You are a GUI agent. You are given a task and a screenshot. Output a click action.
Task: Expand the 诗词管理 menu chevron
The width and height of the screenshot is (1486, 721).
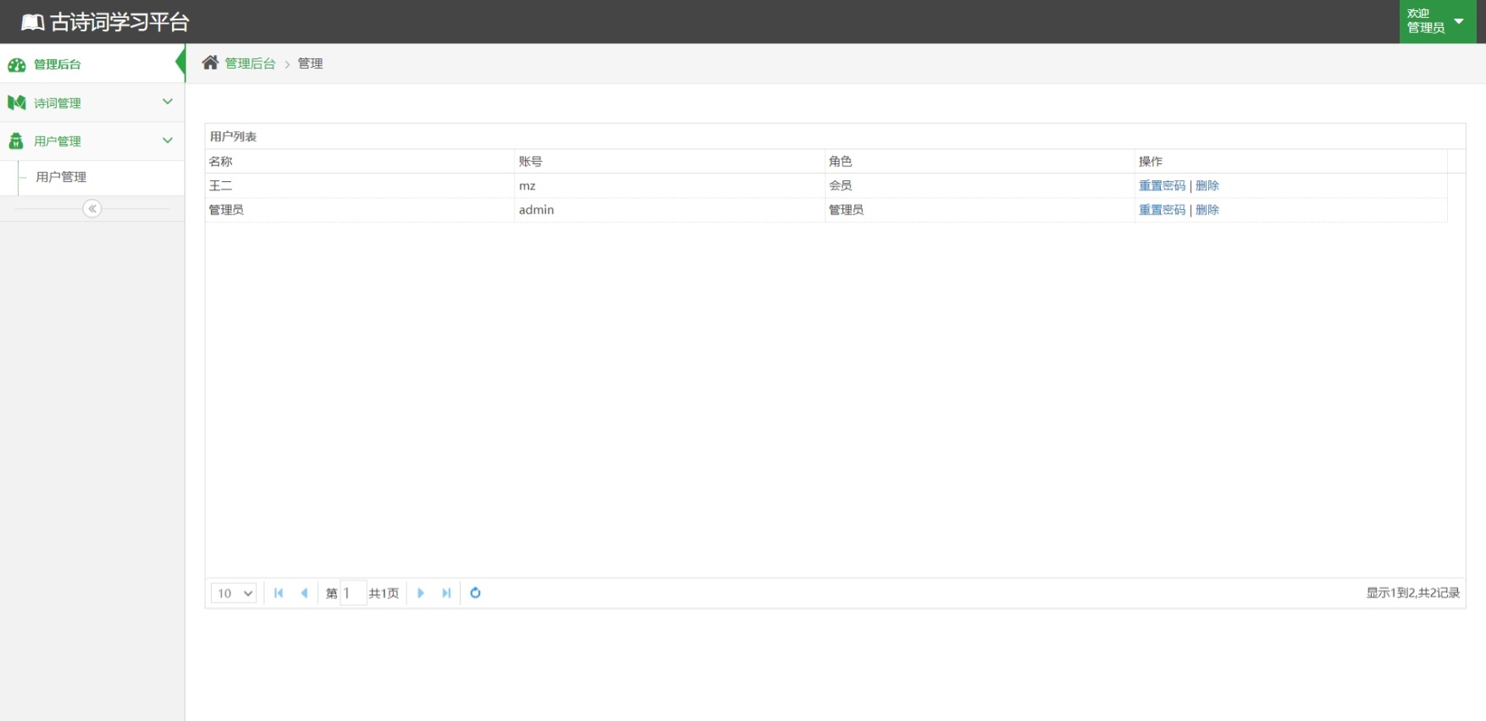pos(168,102)
